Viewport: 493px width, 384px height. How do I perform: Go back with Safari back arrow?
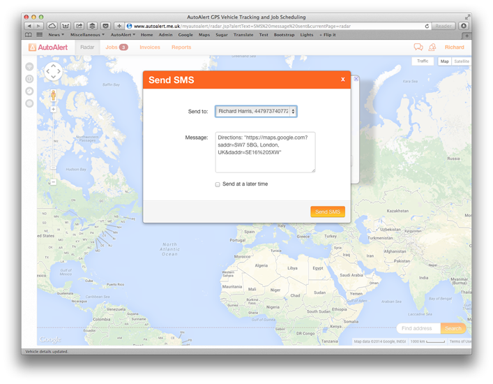[29, 26]
